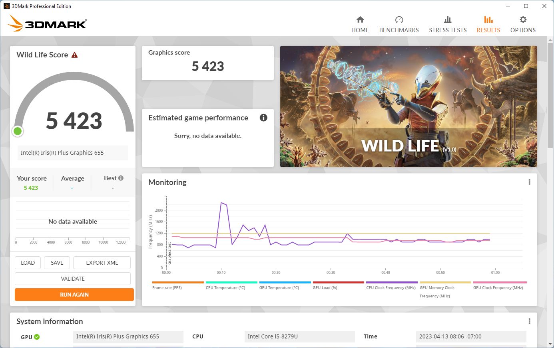Toggle CPU Clock Frequency legend

click(392, 285)
